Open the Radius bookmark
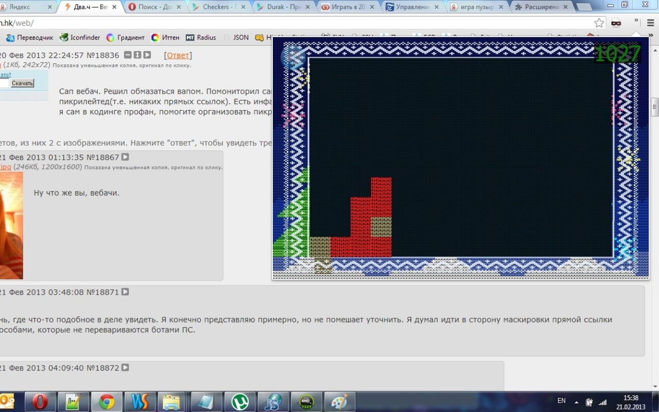This screenshot has height=412, width=659. pos(201,38)
